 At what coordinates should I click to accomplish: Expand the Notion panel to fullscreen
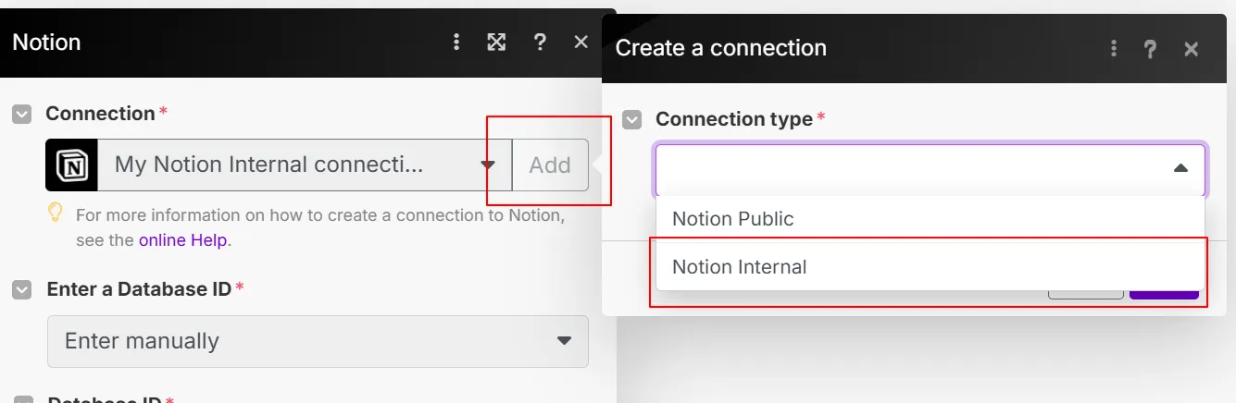coord(497,42)
